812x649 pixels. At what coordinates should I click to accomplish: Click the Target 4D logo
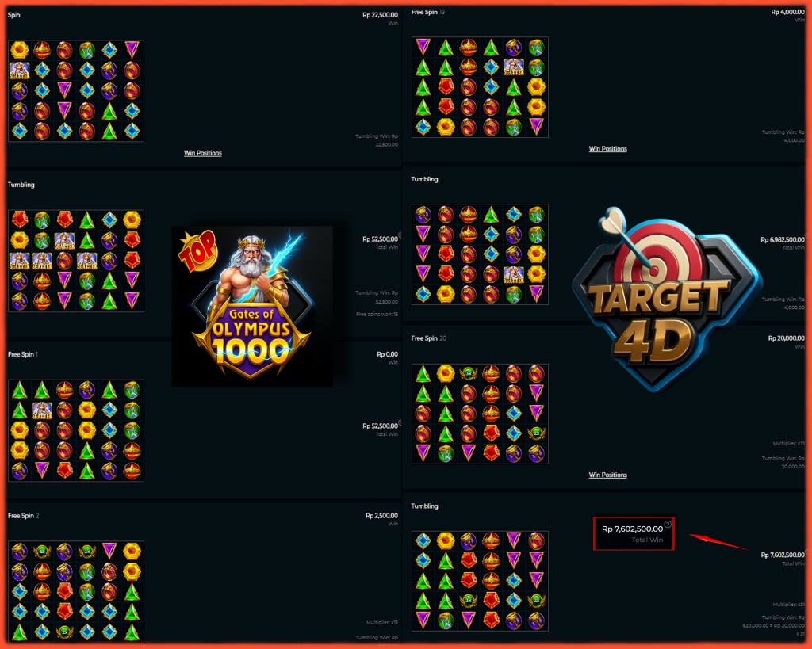[667, 299]
